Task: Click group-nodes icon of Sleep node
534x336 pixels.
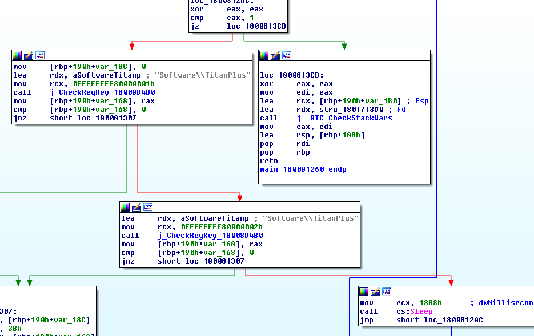Action: [x=387, y=292]
